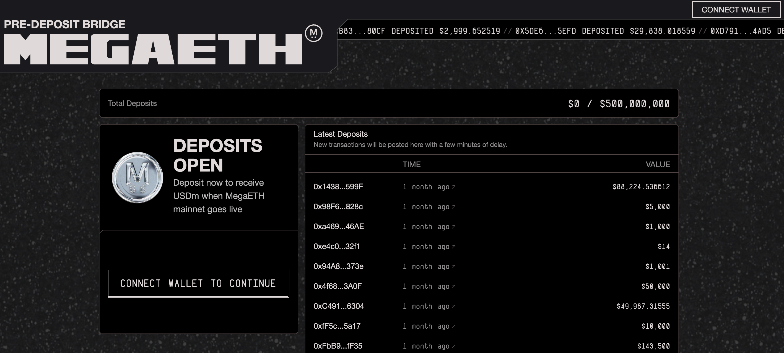This screenshot has width=784, height=353.
Task: Open external link arrow for 0x1438...599F deposit
Action: [453, 187]
